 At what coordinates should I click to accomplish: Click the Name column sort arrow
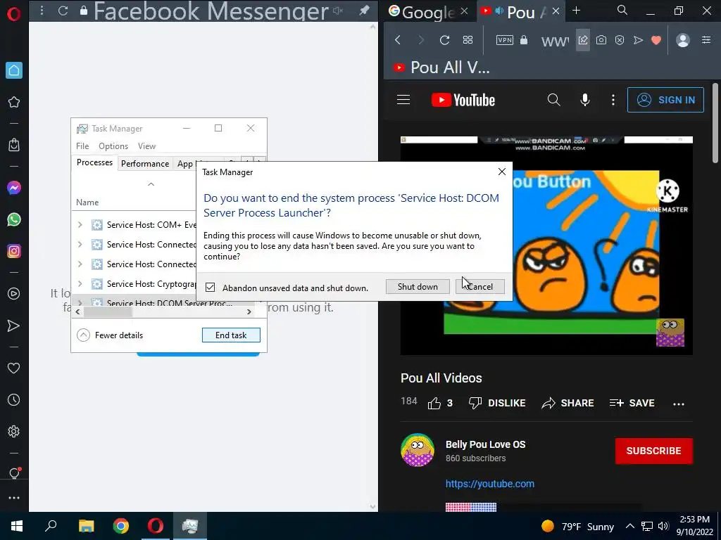pyautogui.click(x=151, y=184)
